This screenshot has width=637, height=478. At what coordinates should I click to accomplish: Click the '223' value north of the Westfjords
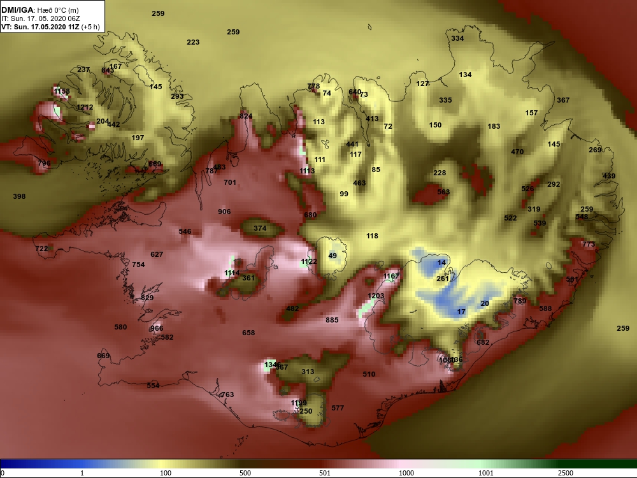[193, 42]
